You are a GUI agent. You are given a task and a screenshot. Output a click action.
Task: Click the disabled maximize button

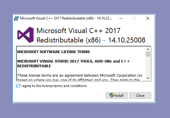[x=134, y=18]
